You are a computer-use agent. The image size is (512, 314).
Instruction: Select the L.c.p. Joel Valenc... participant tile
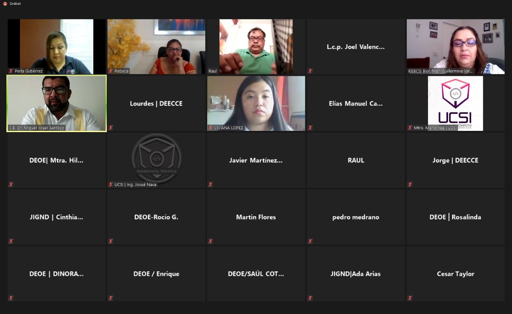pyautogui.click(x=356, y=47)
